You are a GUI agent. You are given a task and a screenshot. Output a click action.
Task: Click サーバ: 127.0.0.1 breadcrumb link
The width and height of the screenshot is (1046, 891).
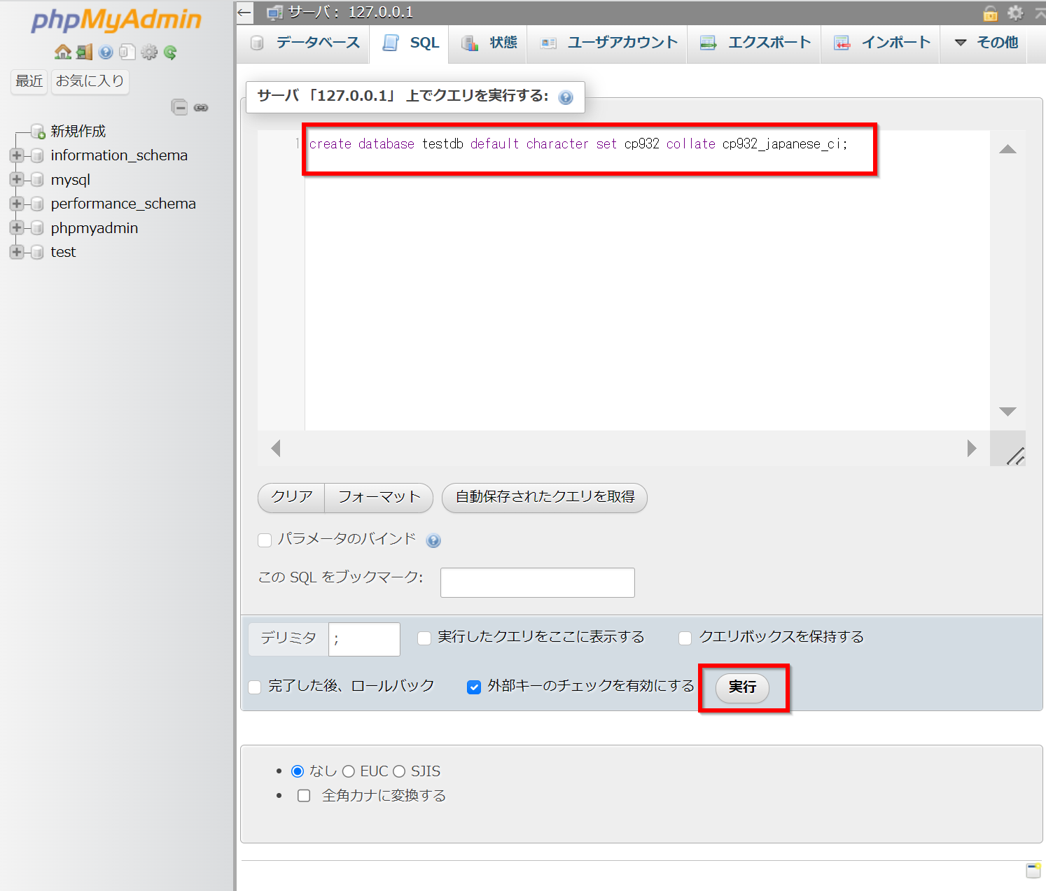(x=351, y=12)
